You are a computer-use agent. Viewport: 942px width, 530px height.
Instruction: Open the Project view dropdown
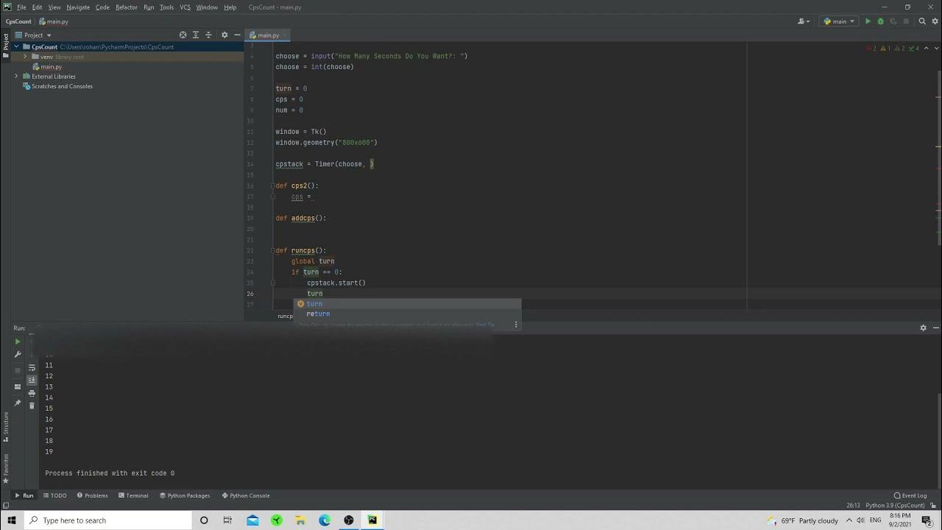[x=33, y=35]
